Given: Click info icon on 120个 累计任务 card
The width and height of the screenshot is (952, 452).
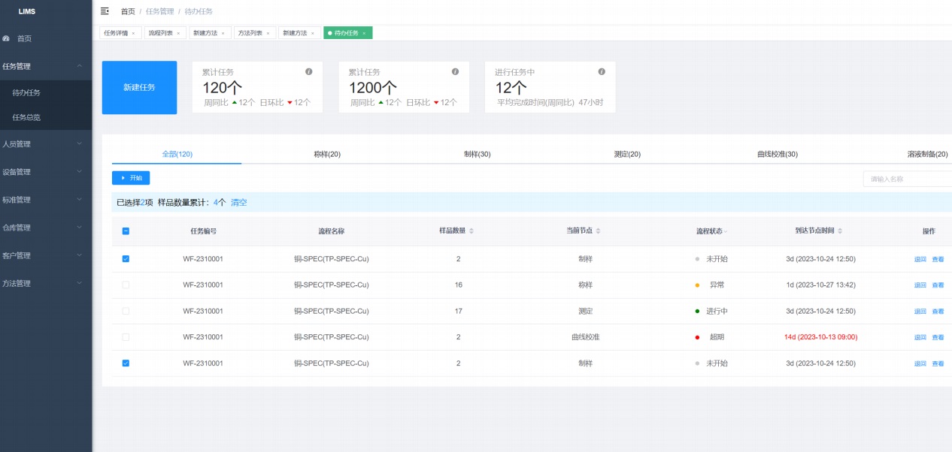Looking at the screenshot, I should 308,72.
